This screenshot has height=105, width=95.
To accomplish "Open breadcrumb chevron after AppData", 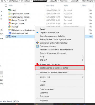I will coord(58,1).
